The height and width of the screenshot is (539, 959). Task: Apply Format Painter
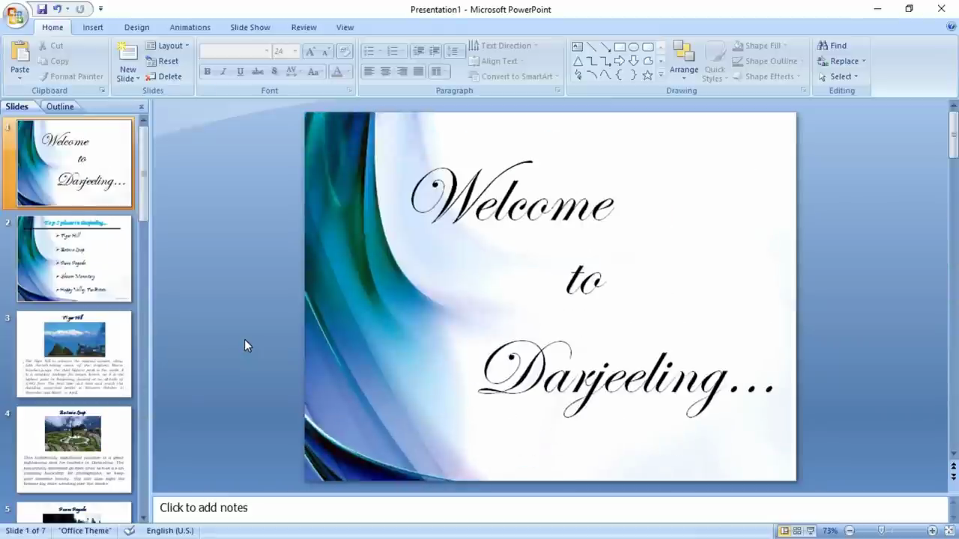pos(70,76)
